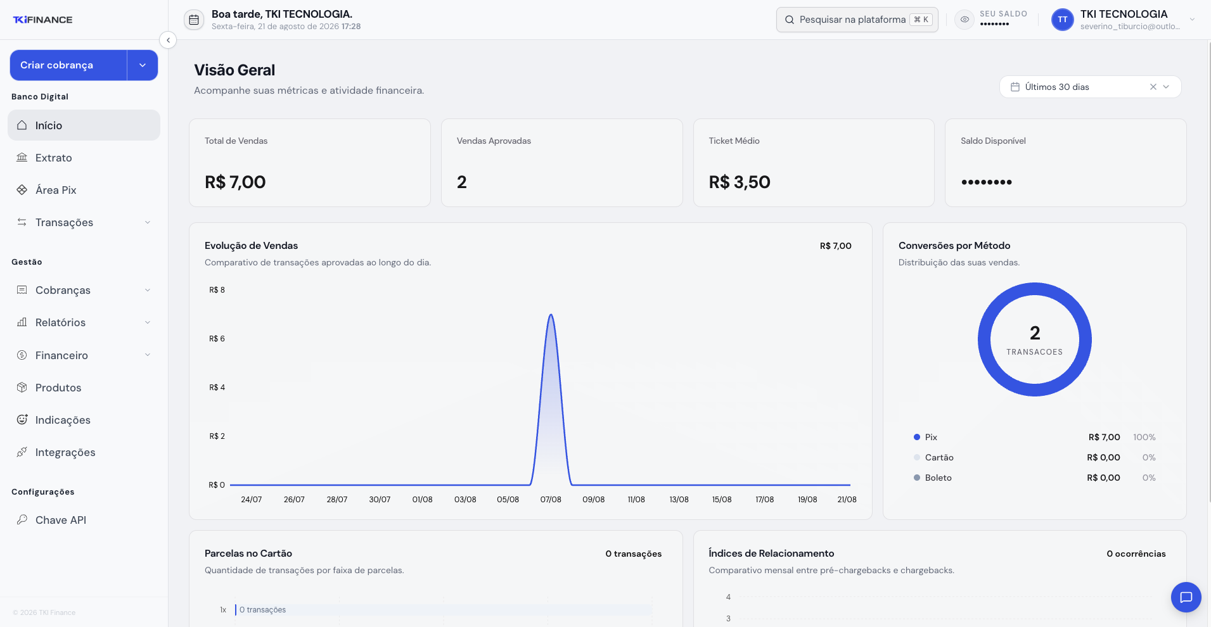This screenshot has height=627, width=1211.
Task: Expand the Relatórios chevron
Action: pos(148,322)
